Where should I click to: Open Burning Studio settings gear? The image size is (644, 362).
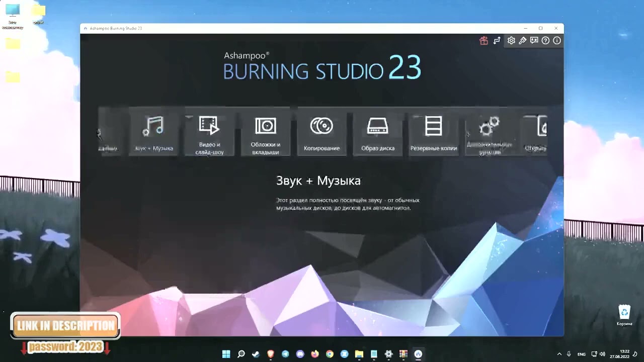(x=511, y=41)
